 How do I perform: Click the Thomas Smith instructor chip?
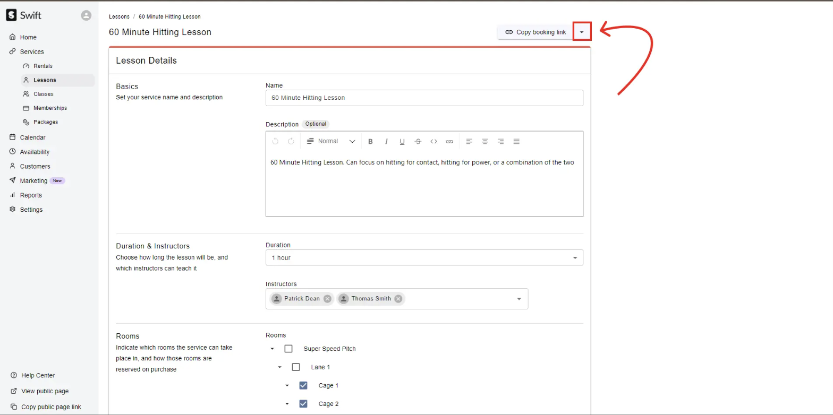point(370,299)
